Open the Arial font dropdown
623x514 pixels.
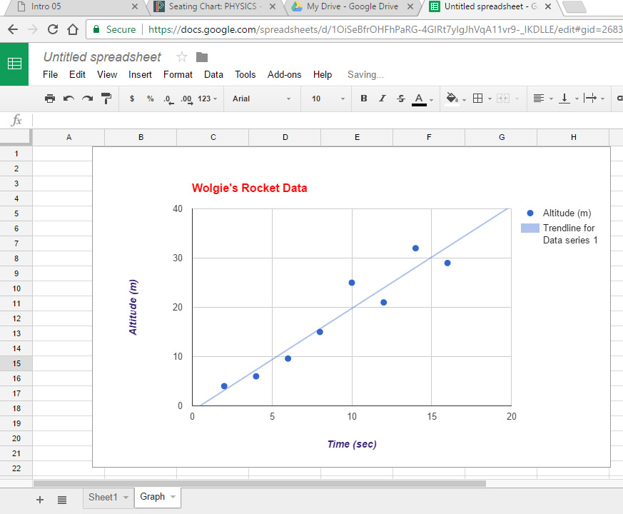(261, 99)
